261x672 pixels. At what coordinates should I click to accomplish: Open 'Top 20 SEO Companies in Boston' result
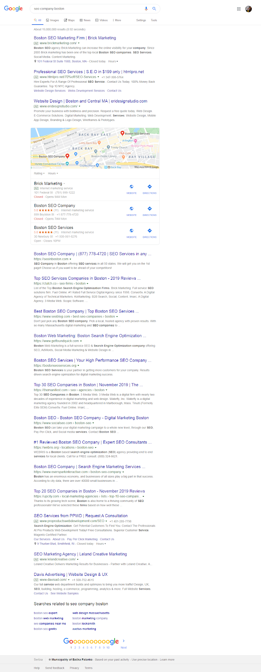coord(90,491)
